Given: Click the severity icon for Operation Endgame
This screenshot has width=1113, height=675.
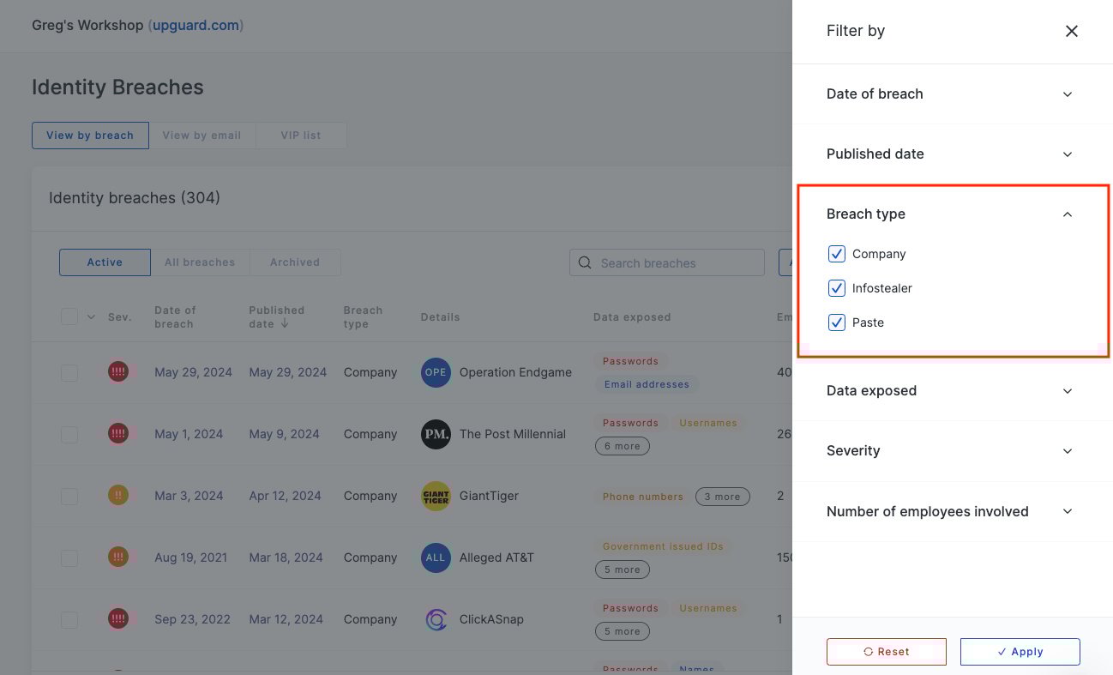Looking at the screenshot, I should 119,371.
